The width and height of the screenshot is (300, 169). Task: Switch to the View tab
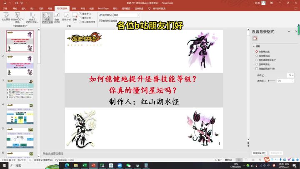(x=91, y=8)
